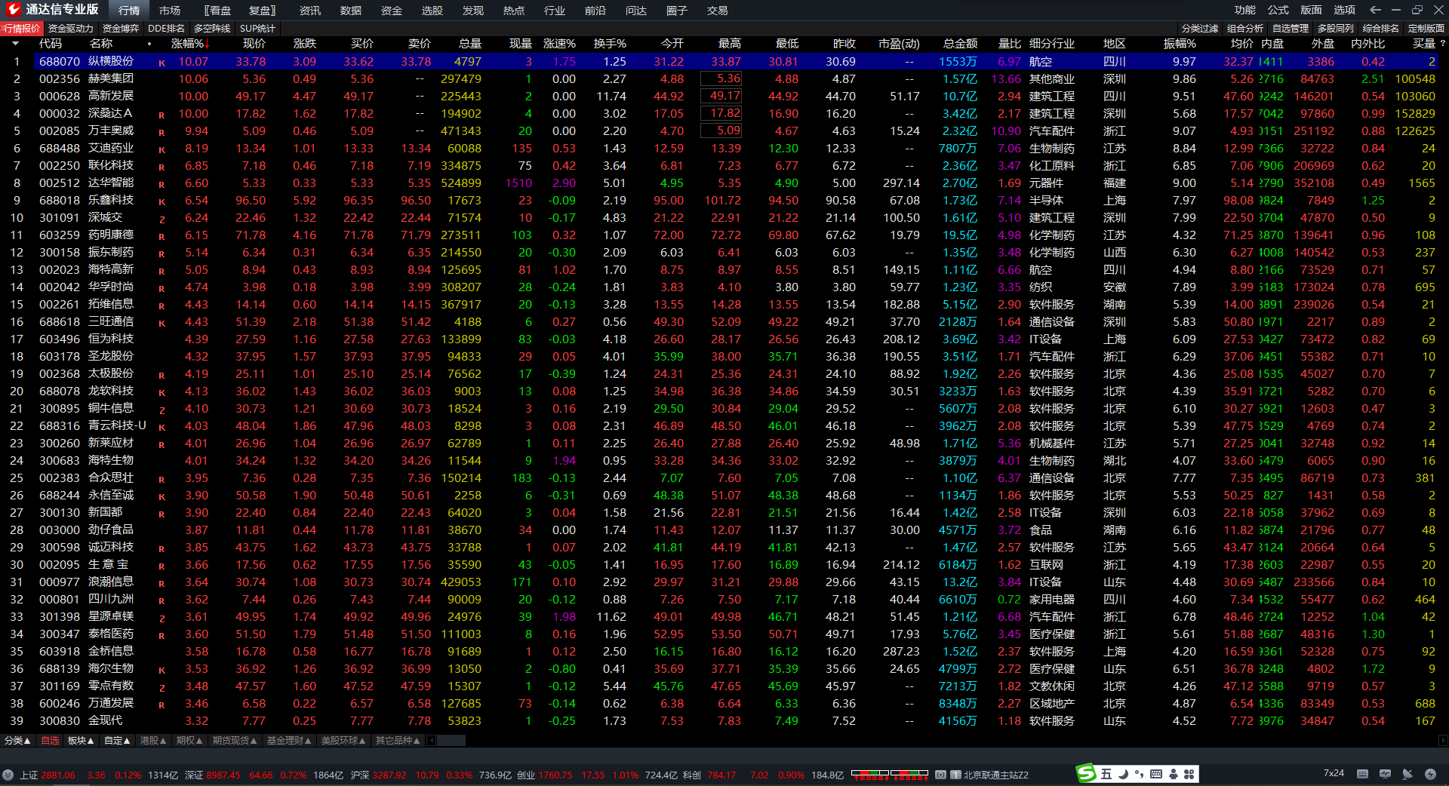Screen dimensions: 1449x786
Task: Click the 北京联通主站Z2 server label
Action: (996, 775)
